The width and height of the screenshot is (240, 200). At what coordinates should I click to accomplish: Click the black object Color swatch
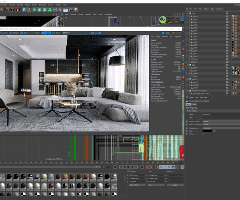tap(207, 131)
